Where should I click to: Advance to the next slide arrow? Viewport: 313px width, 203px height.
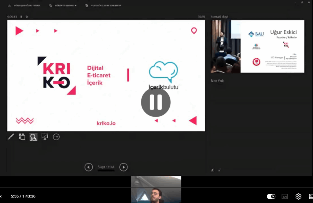pyautogui.click(x=123, y=167)
